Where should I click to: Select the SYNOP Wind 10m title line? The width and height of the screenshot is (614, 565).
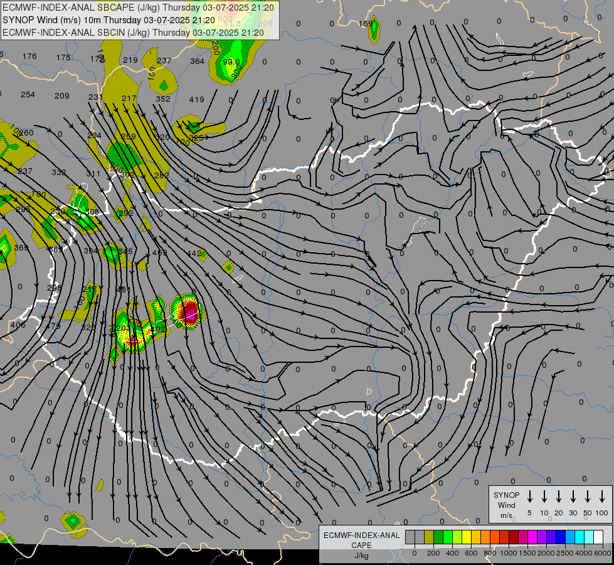(109, 20)
